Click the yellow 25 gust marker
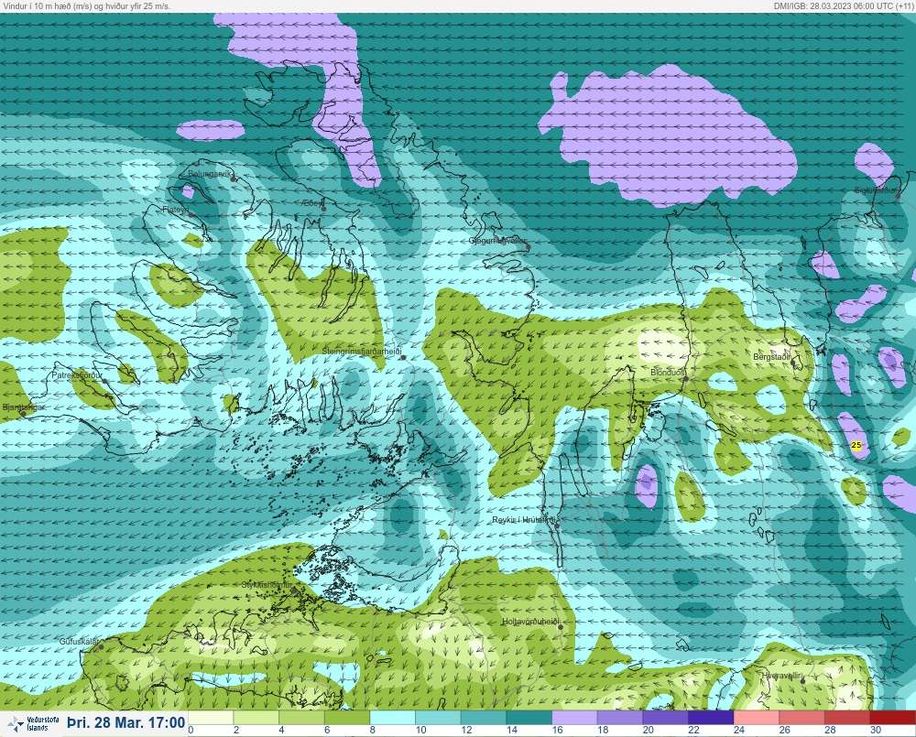This screenshot has height=737, width=916. (x=856, y=445)
